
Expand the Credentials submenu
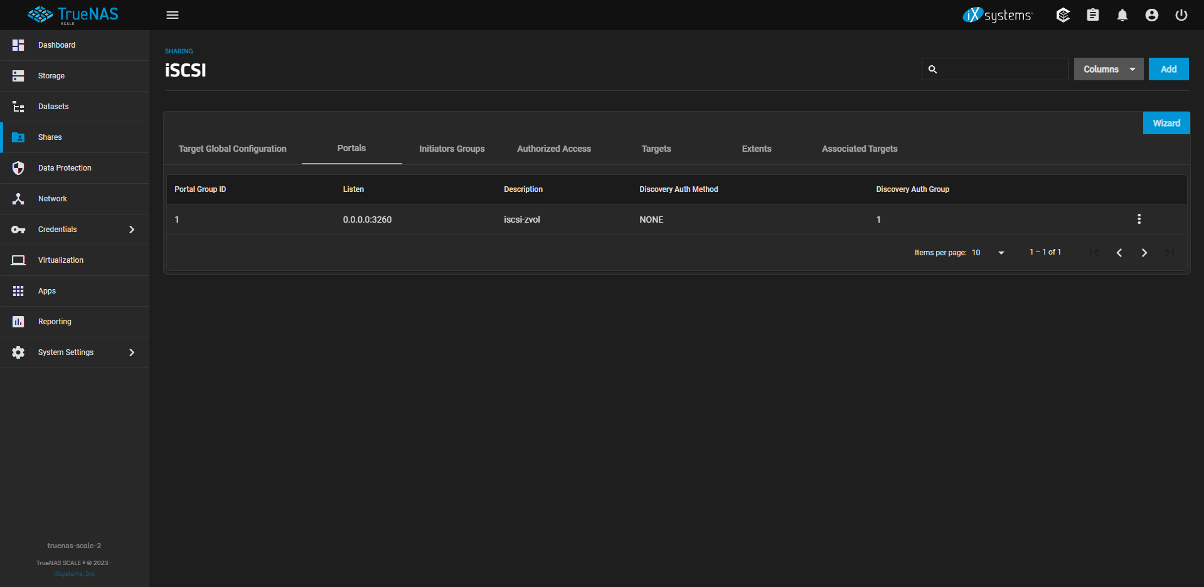(x=131, y=230)
